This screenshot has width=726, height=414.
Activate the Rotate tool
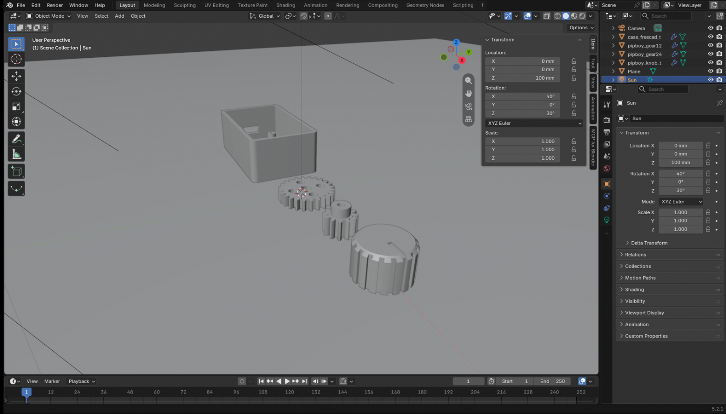coord(16,91)
